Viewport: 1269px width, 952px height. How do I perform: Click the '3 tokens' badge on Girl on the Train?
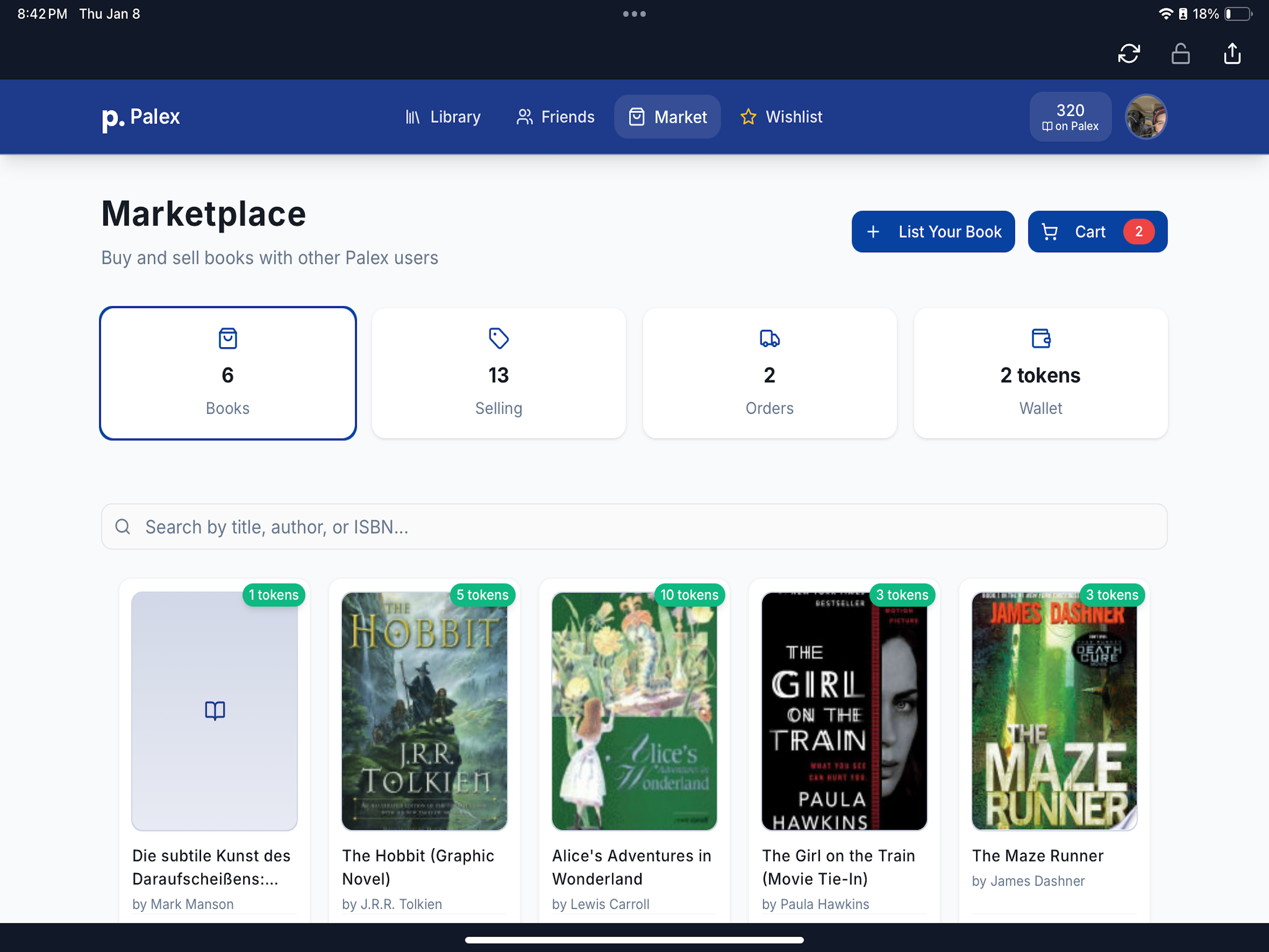click(x=902, y=595)
